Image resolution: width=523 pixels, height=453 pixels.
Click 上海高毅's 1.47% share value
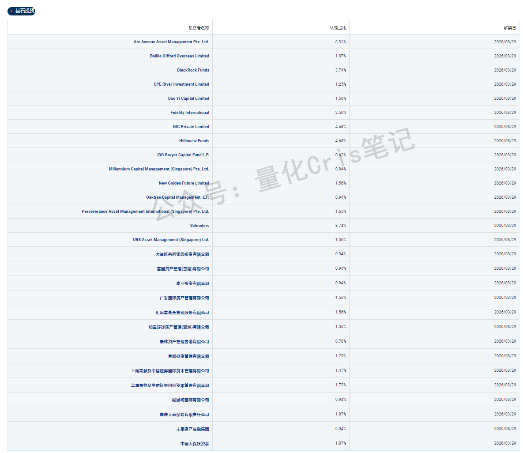point(341,370)
